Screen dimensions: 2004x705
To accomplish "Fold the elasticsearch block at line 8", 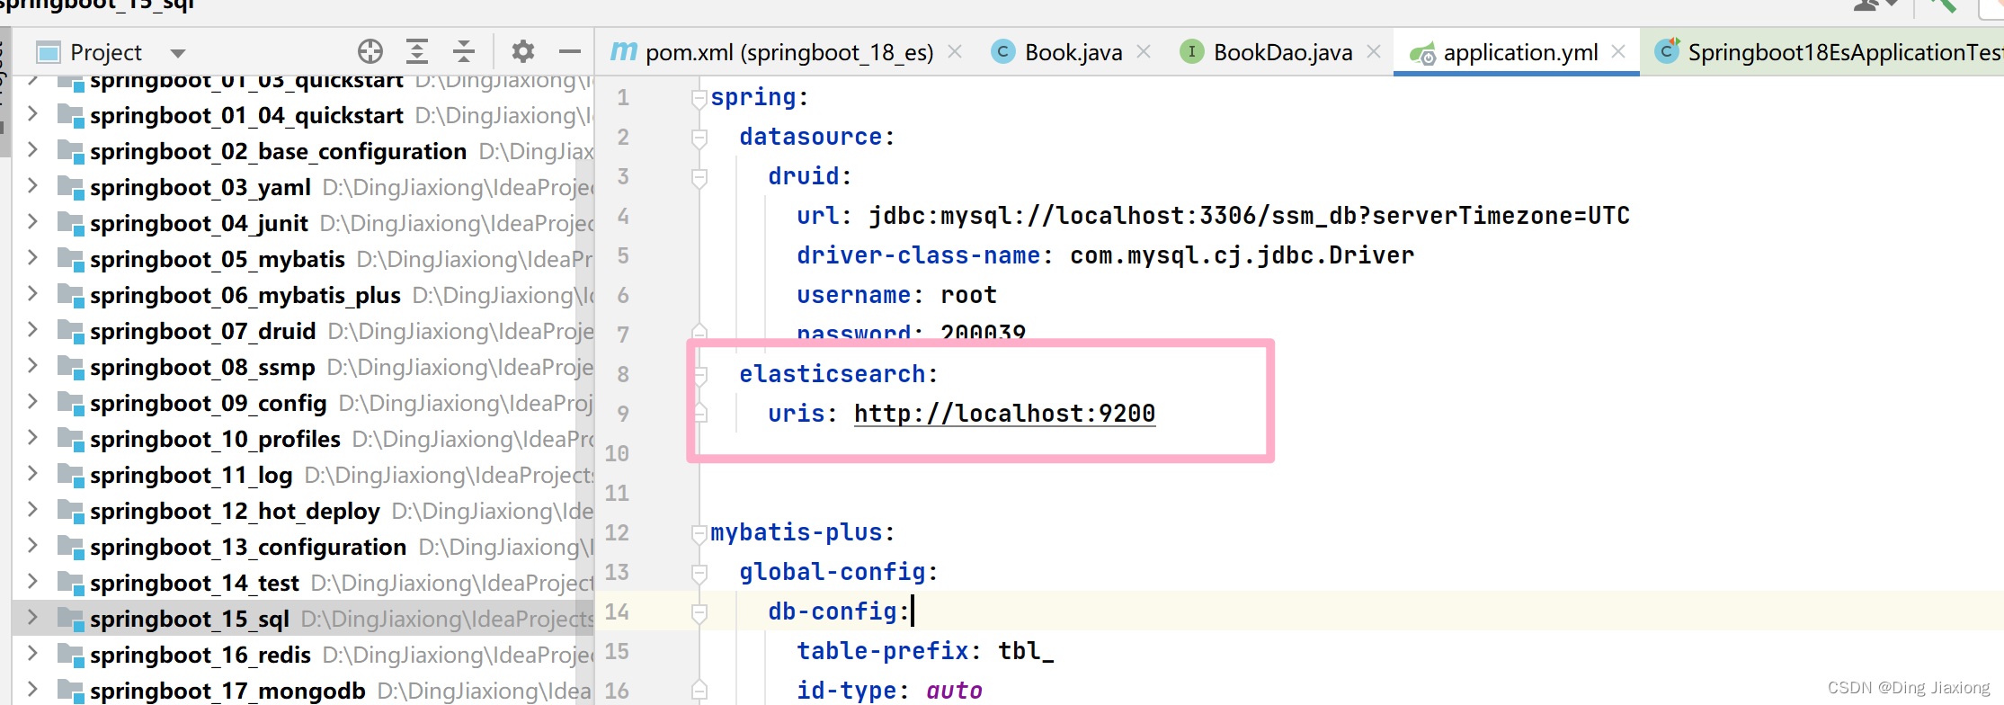I will click(x=699, y=375).
